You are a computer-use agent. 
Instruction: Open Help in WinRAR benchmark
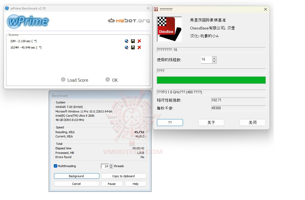[x=135, y=184]
